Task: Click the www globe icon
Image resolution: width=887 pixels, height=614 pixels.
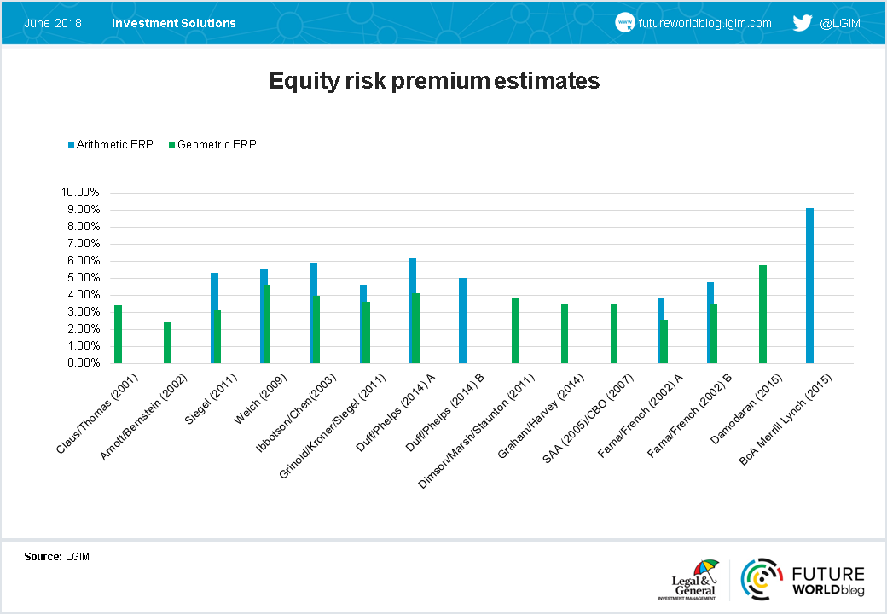Action: [624, 23]
